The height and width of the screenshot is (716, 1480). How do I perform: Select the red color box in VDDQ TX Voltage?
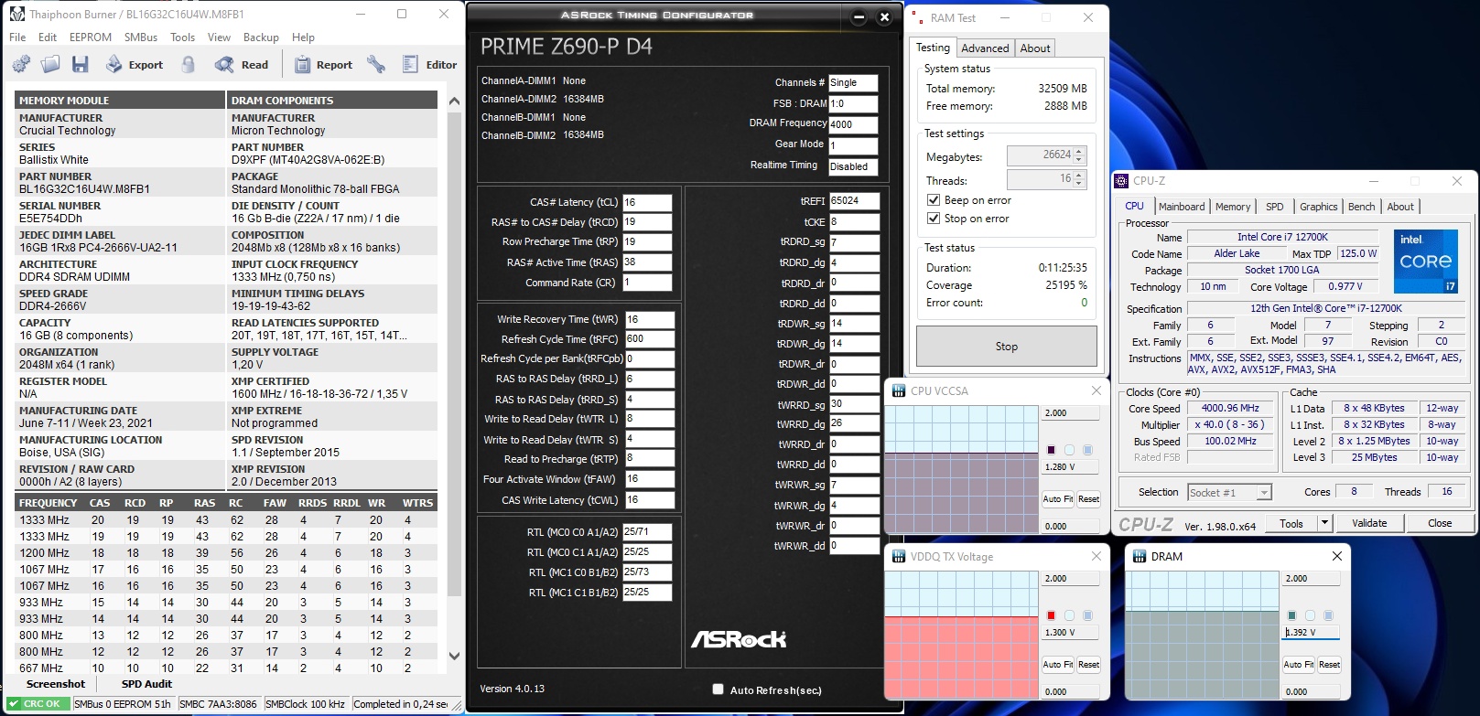[x=1051, y=615]
